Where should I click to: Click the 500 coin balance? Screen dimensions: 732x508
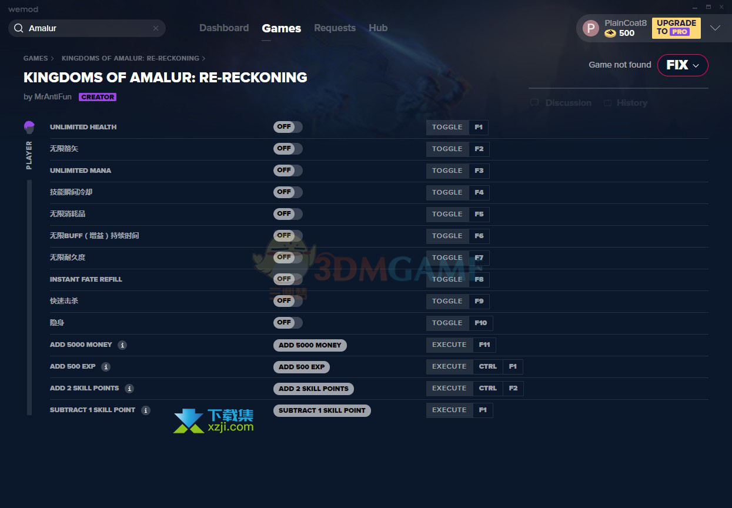point(627,34)
